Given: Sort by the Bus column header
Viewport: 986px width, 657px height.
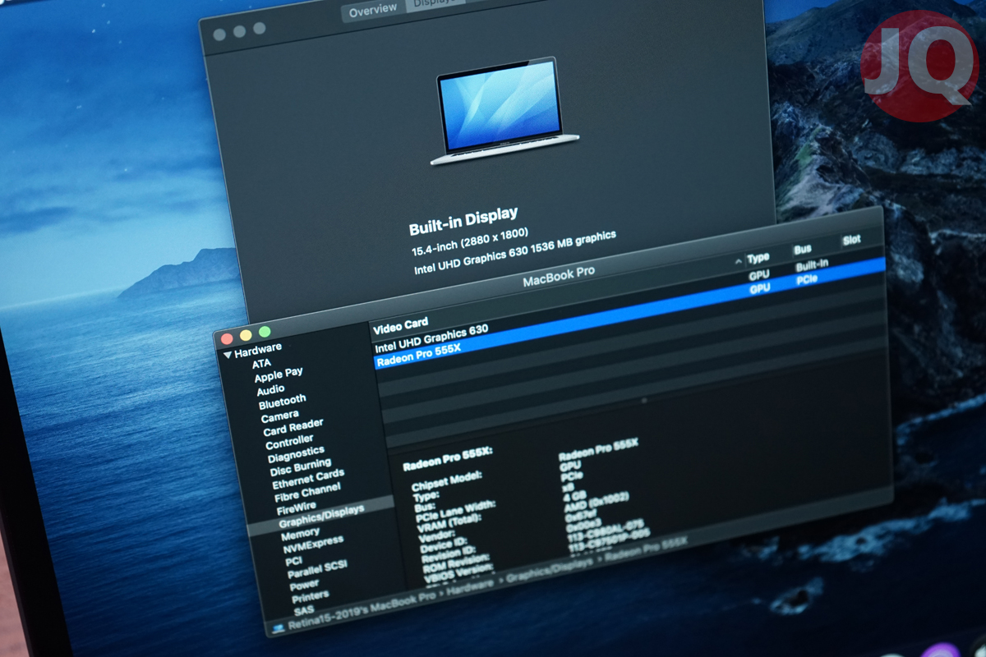Looking at the screenshot, I should pyautogui.click(x=802, y=249).
